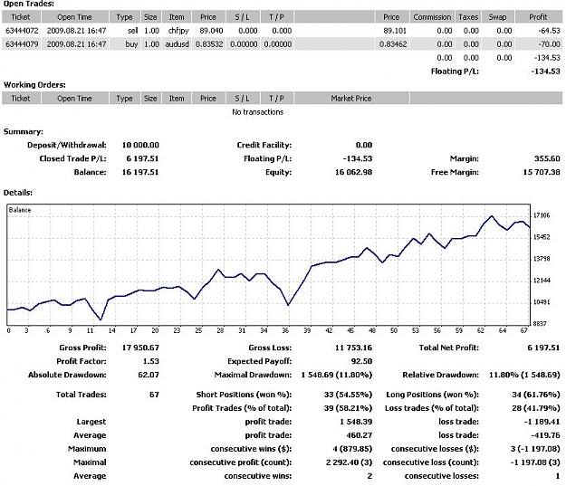Click the Profit column header

pos(538,17)
